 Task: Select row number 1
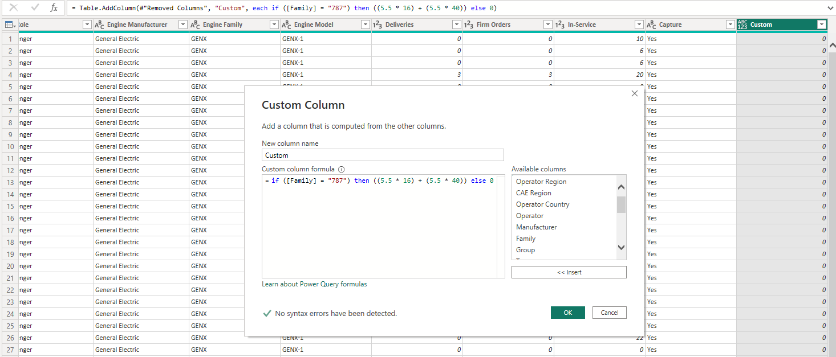pos(10,39)
